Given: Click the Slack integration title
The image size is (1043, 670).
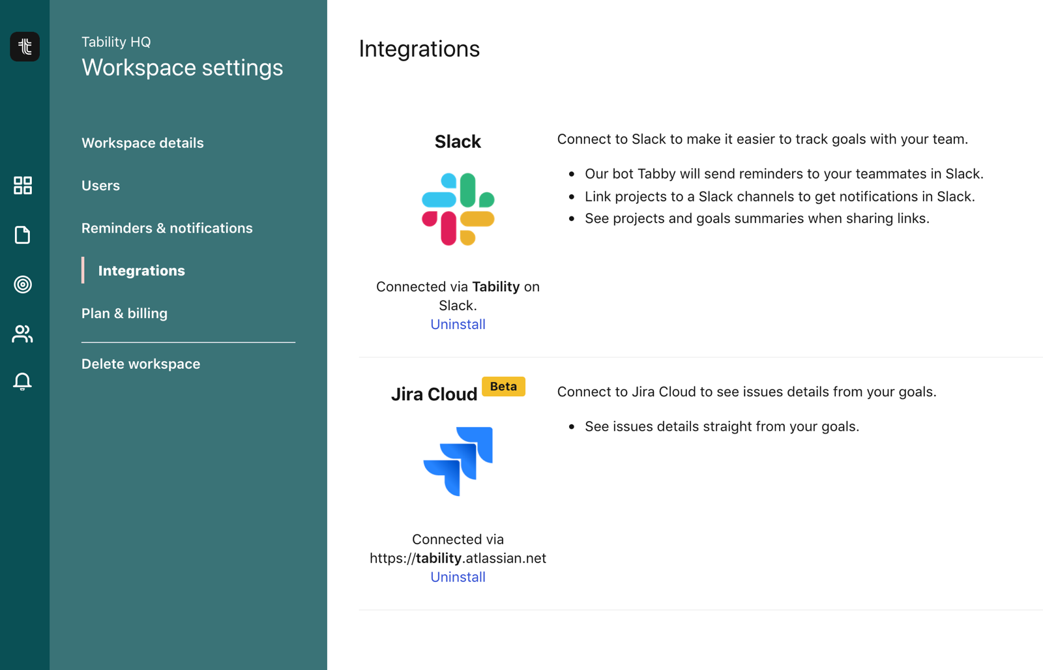Looking at the screenshot, I should [458, 141].
